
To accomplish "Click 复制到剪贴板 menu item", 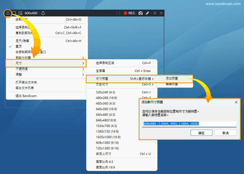I will [x=47, y=33].
